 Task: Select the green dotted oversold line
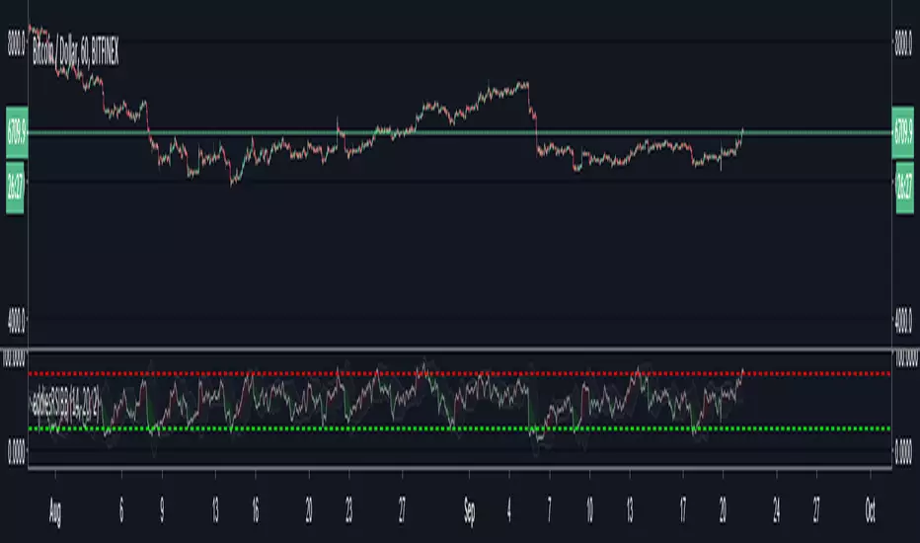click(x=460, y=428)
